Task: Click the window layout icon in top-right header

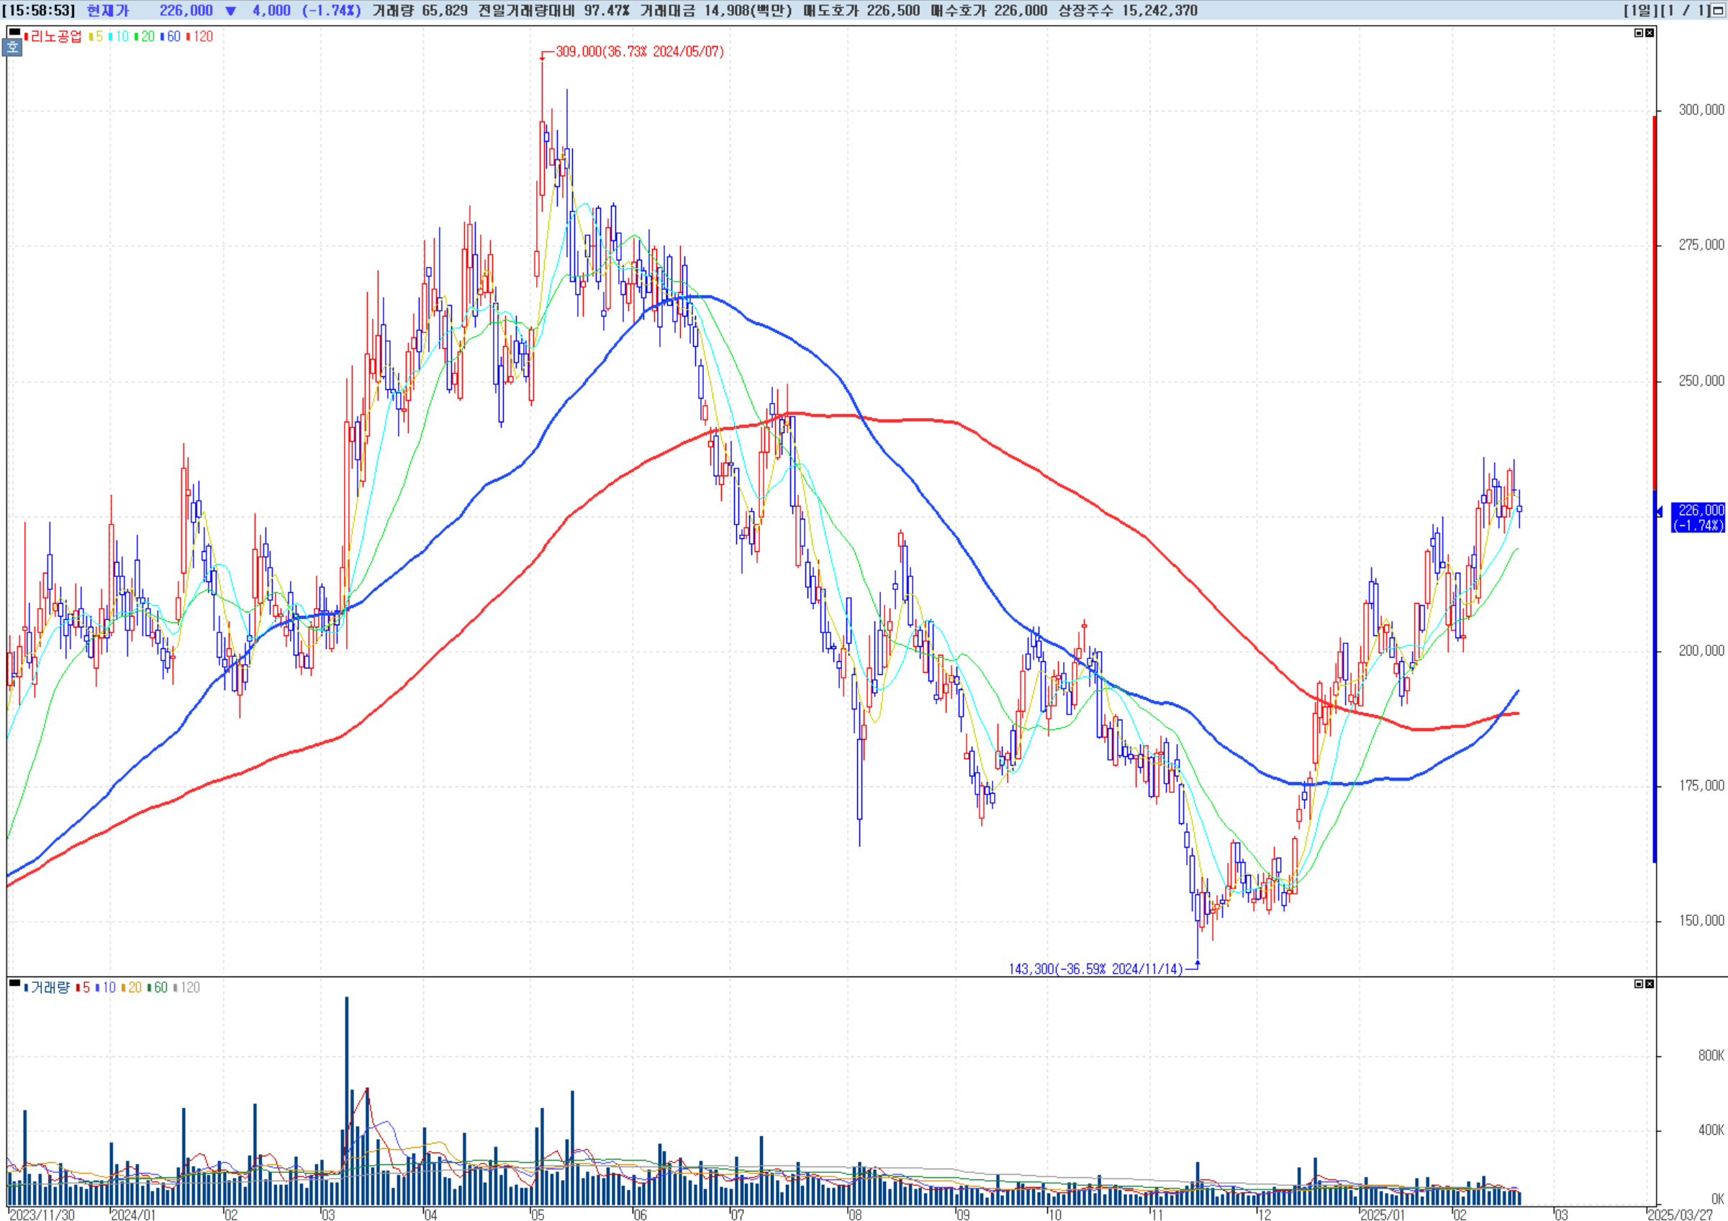Action: point(1718,11)
